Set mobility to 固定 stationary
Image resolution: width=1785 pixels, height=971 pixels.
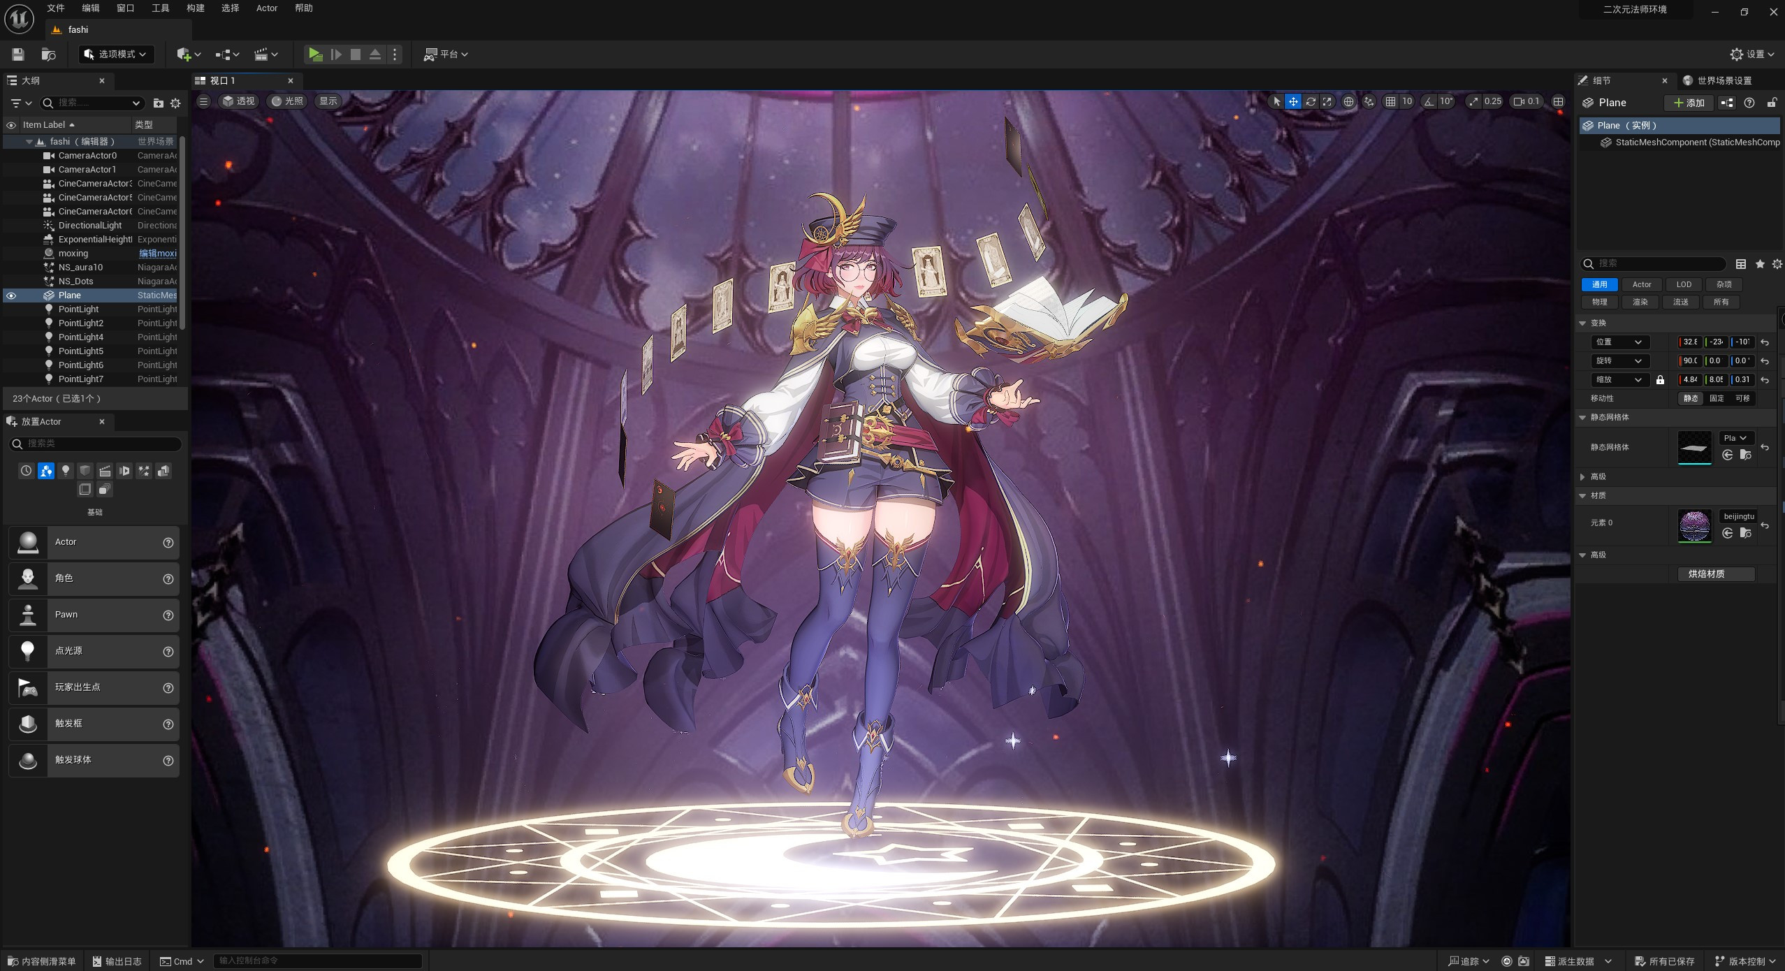pos(1717,398)
